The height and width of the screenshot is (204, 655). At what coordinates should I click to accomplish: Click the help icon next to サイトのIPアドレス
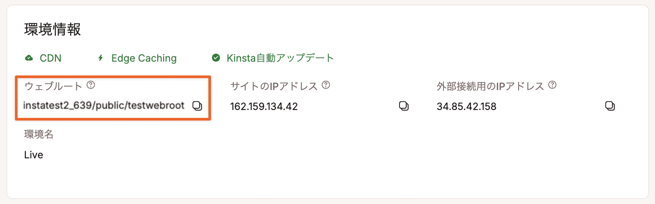tap(326, 85)
